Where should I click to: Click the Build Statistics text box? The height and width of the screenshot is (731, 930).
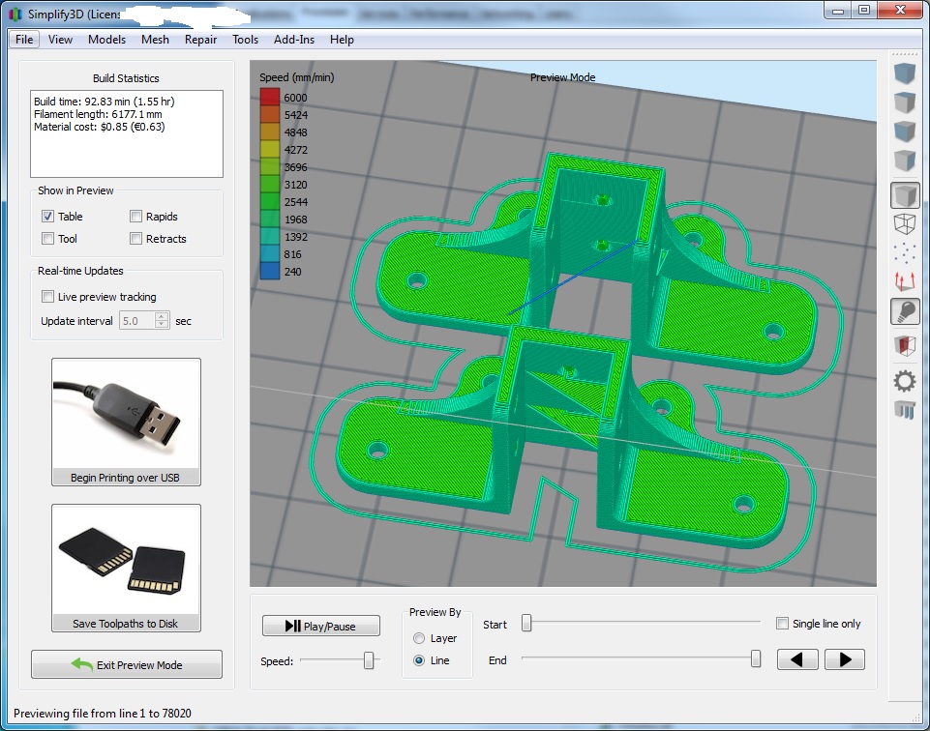tap(127, 133)
